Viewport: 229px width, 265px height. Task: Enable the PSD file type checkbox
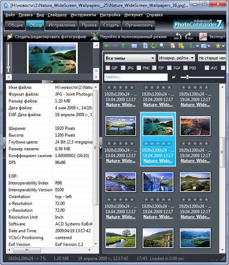click(x=185, y=68)
